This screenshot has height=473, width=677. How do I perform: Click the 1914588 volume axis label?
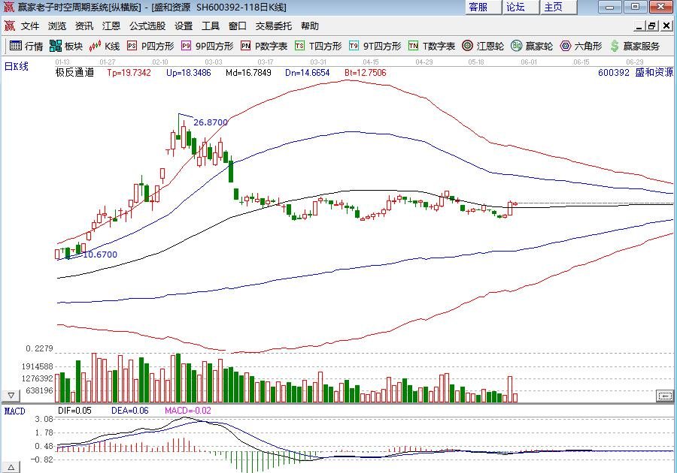pyautogui.click(x=38, y=366)
